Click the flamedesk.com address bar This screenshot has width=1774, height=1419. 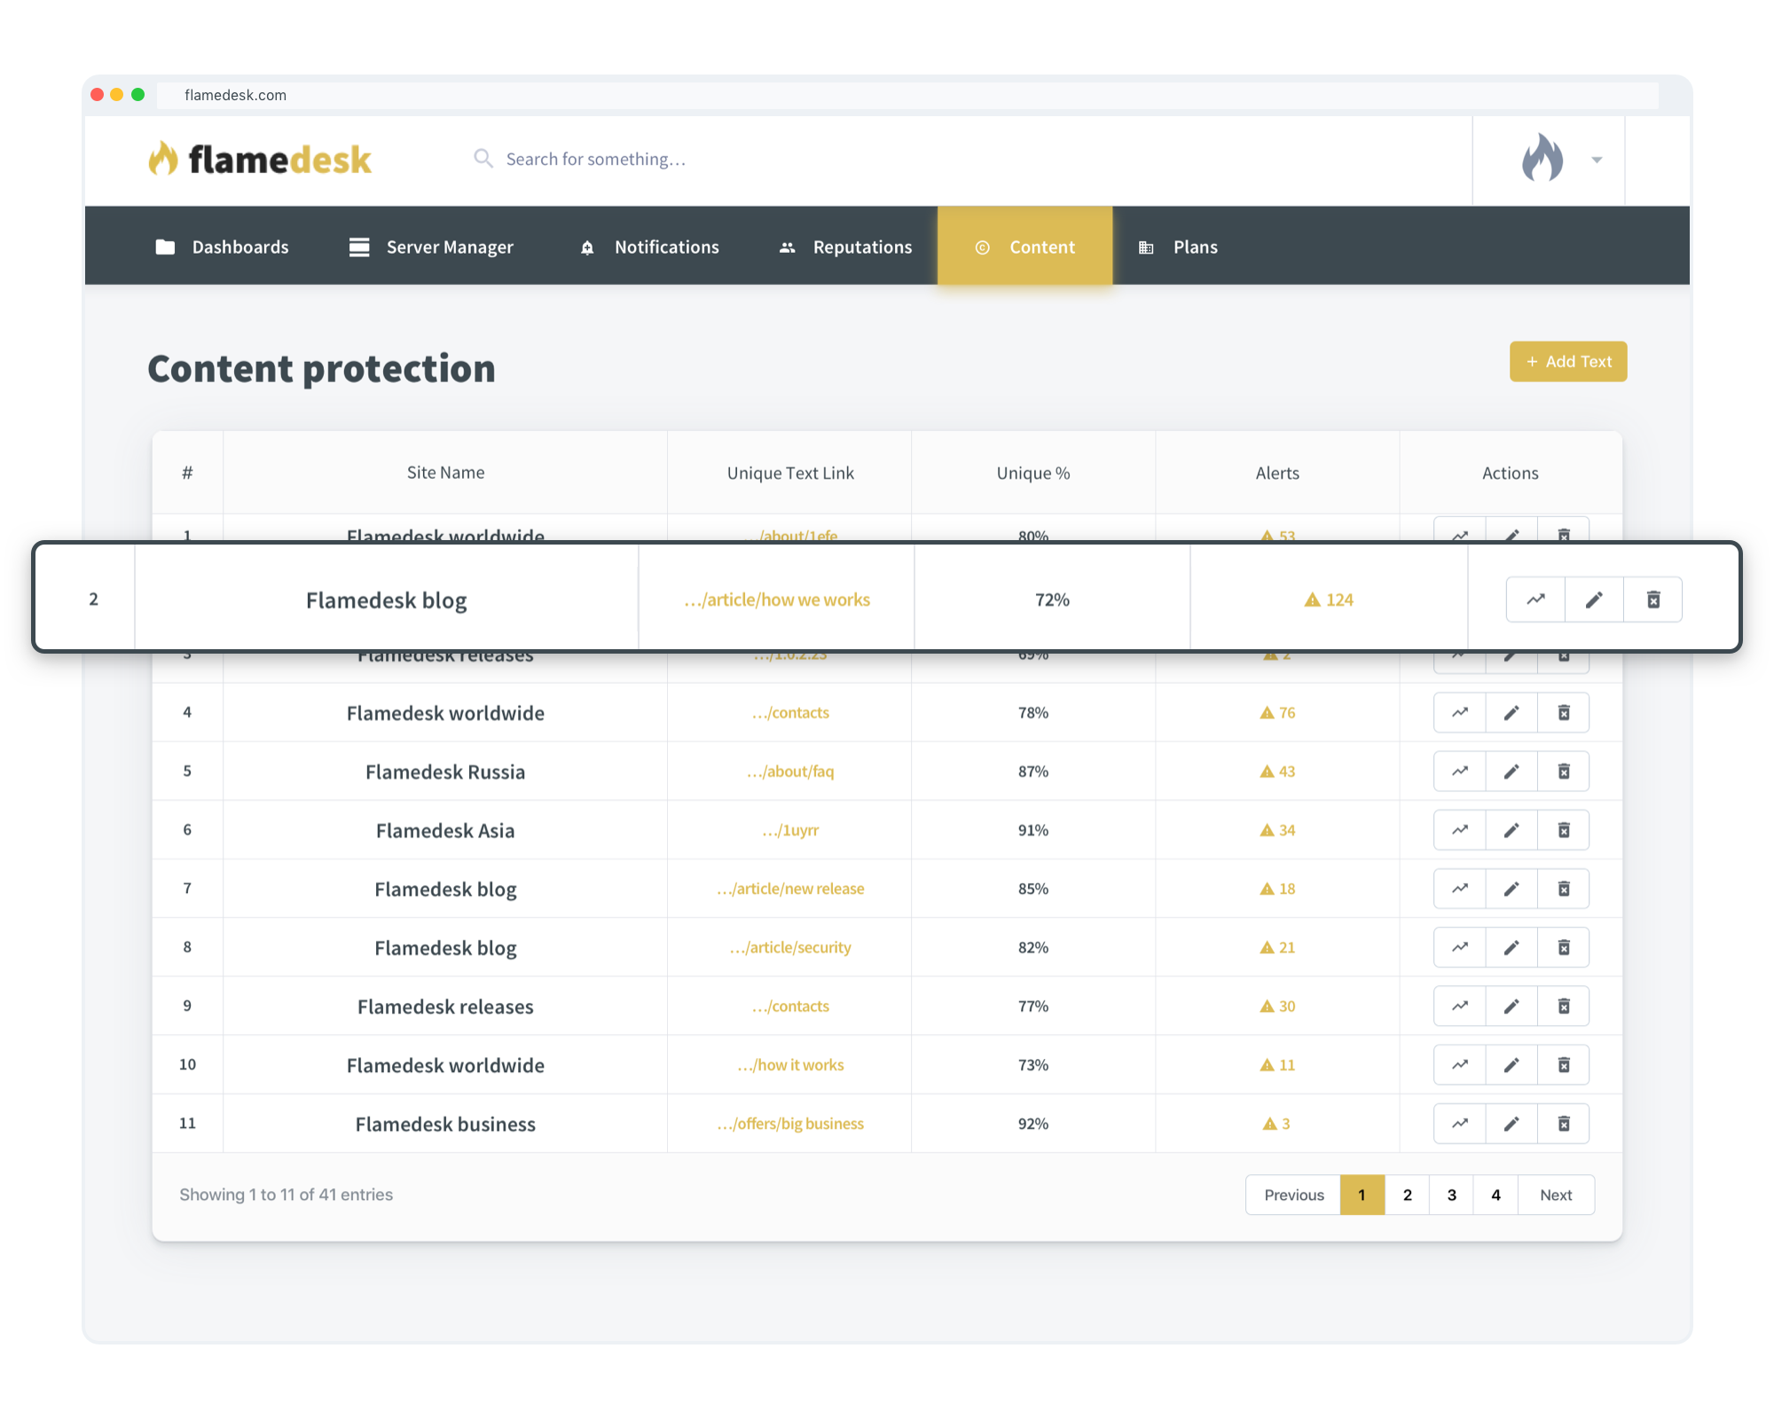(x=907, y=95)
